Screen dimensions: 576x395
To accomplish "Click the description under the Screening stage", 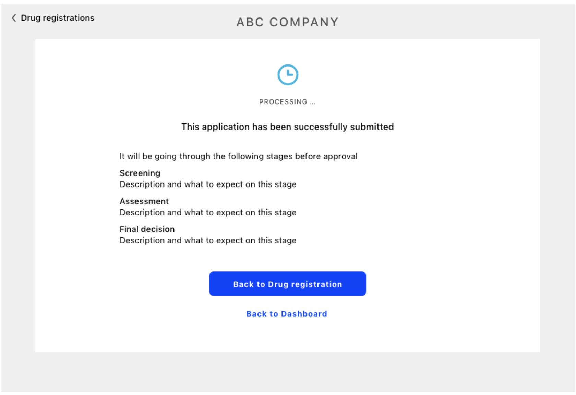I will [208, 184].
